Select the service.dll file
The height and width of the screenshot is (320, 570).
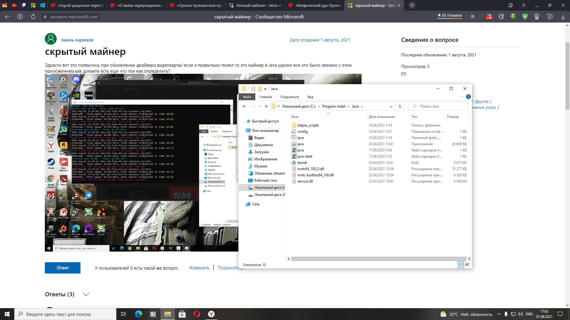[x=305, y=181]
